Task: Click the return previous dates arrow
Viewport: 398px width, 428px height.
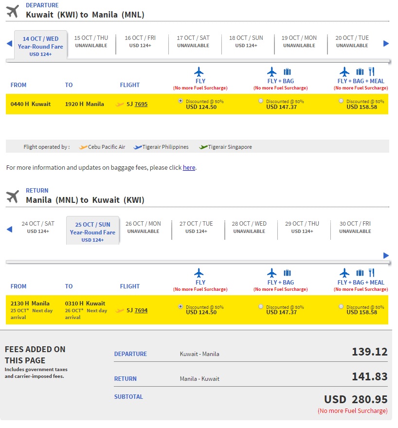Action: (9, 229)
